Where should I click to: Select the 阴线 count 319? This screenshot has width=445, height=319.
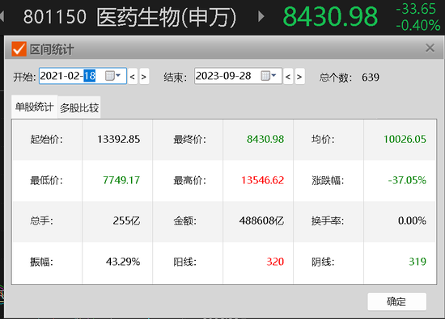click(417, 262)
